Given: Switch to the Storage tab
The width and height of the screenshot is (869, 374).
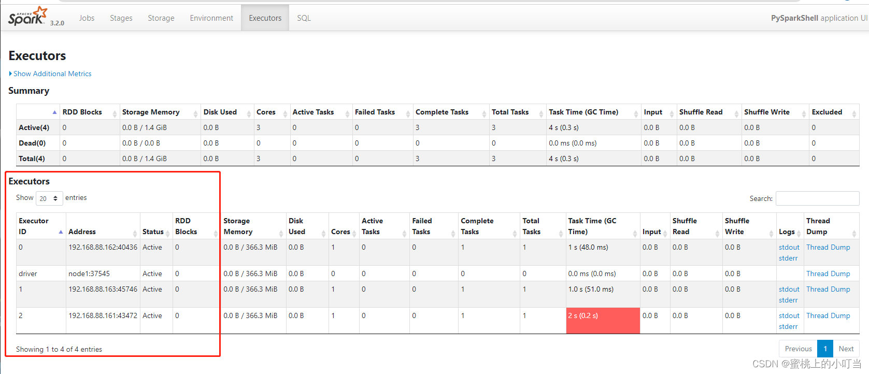Looking at the screenshot, I should click(161, 18).
